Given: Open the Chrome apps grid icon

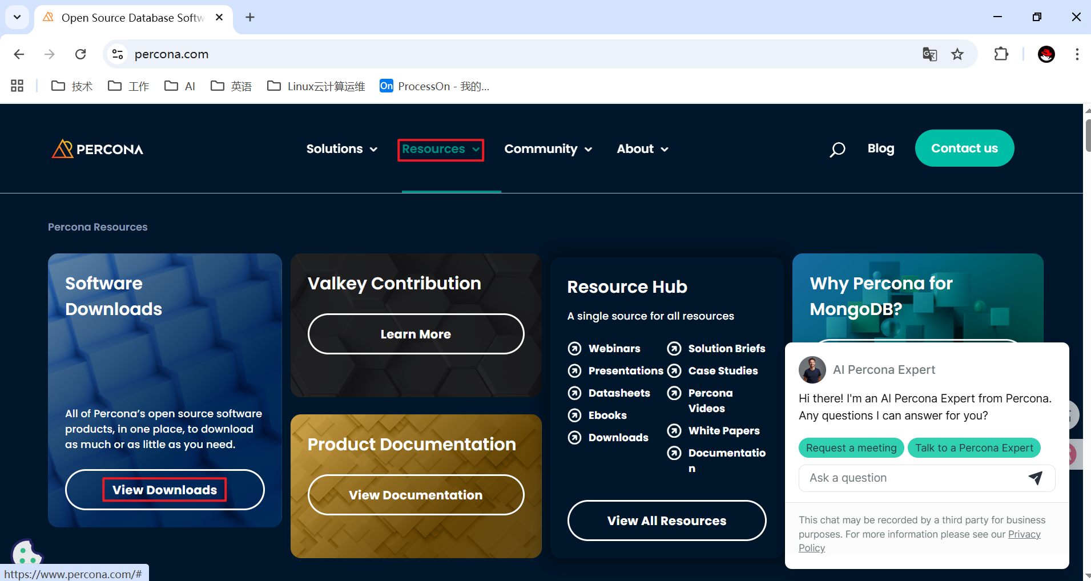Looking at the screenshot, I should tap(17, 86).
